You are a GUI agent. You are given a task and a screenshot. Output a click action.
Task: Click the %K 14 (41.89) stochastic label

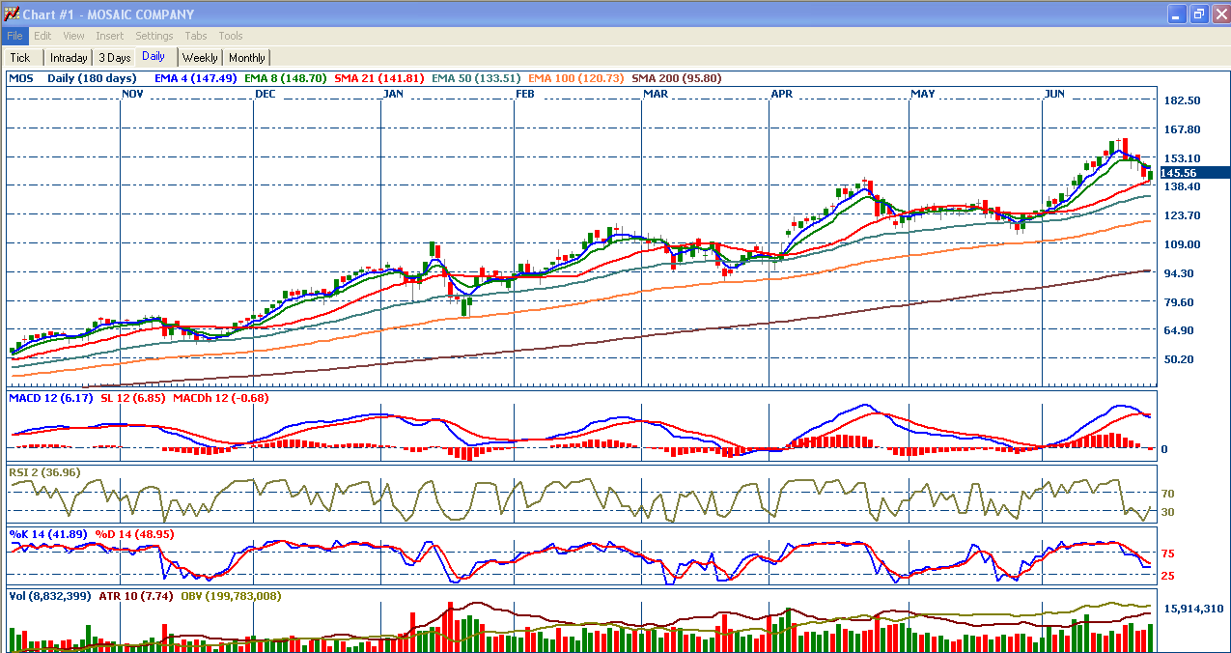(x=48, y=533)
